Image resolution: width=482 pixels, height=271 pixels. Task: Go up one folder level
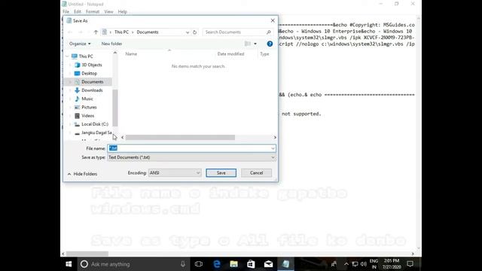point(96,32)
